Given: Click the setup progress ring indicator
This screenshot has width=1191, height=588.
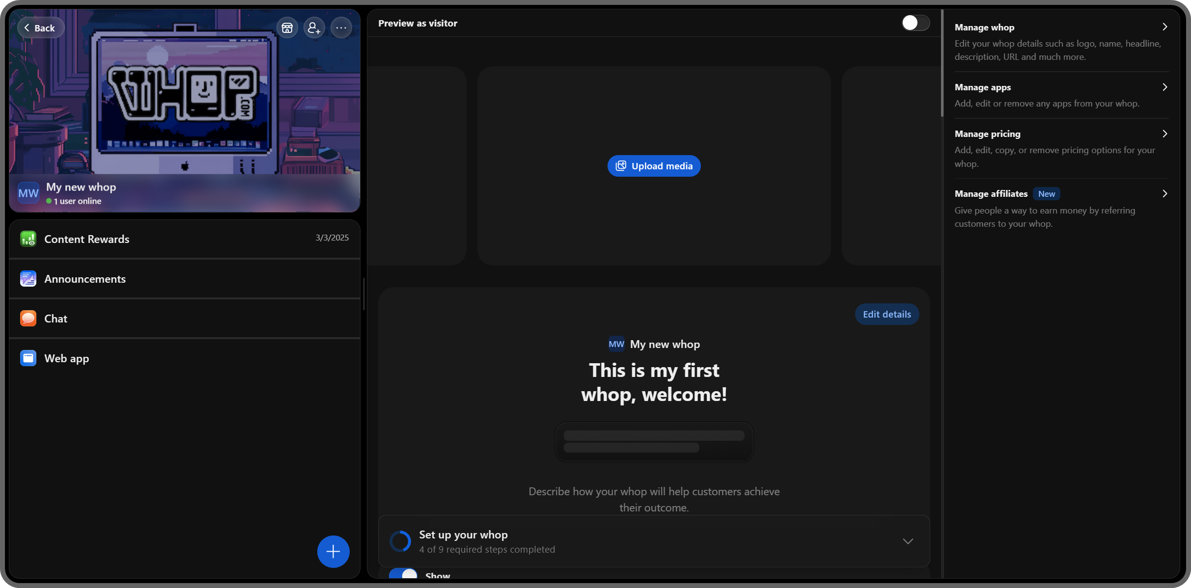Looking at the screenshot, I should coord(400,541).
